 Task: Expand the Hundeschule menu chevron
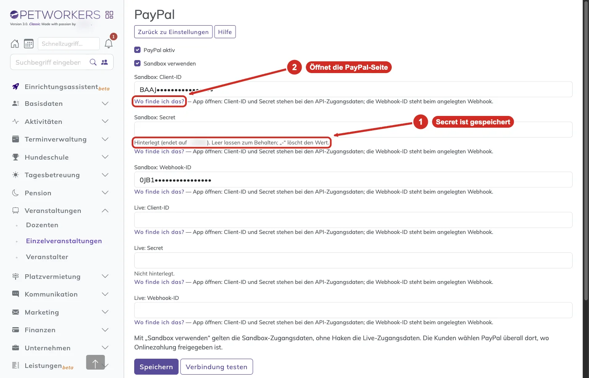105,157
